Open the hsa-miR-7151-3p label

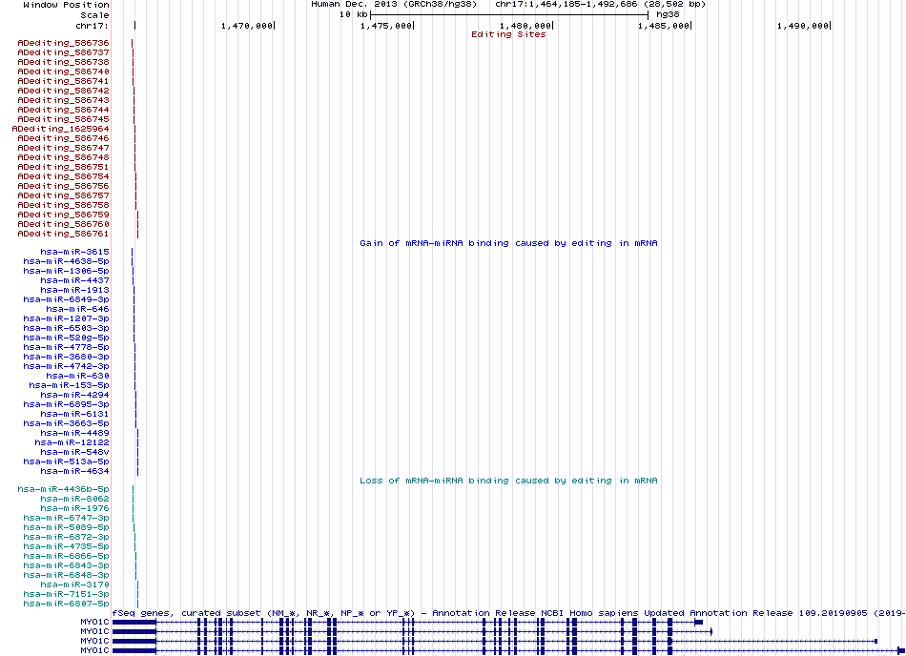coord(66,594)
